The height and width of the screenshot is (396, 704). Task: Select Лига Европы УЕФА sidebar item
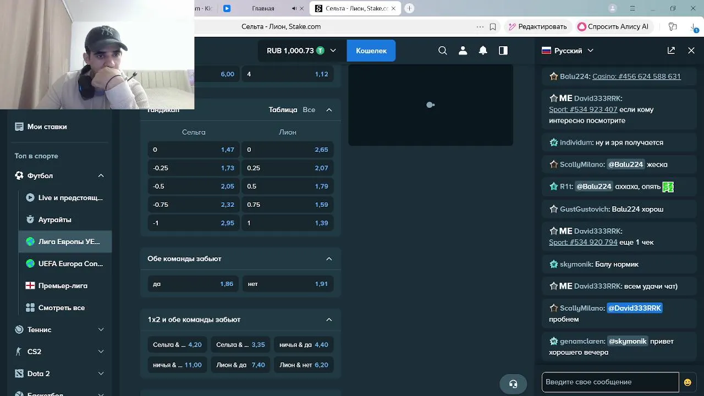[65, 241]
